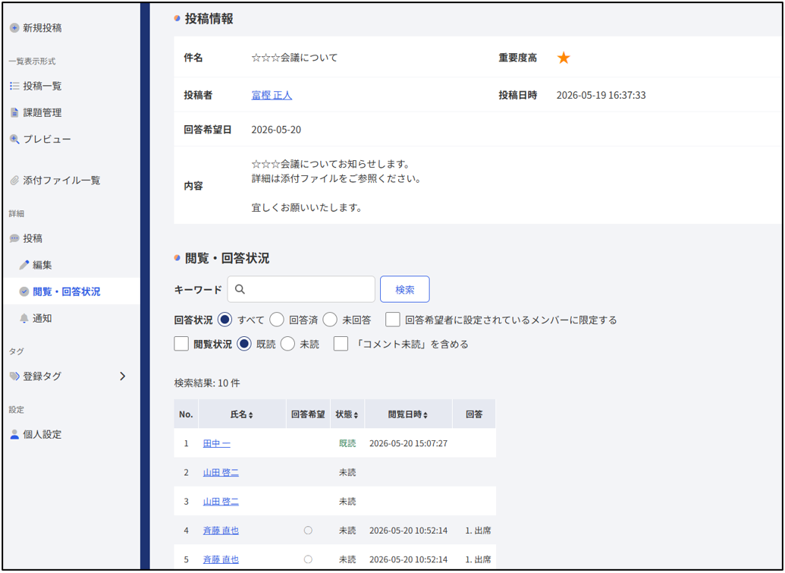785x573 pixels.
Task: Open 個人設定 in the sidebar
Action: tap(42, 434)
